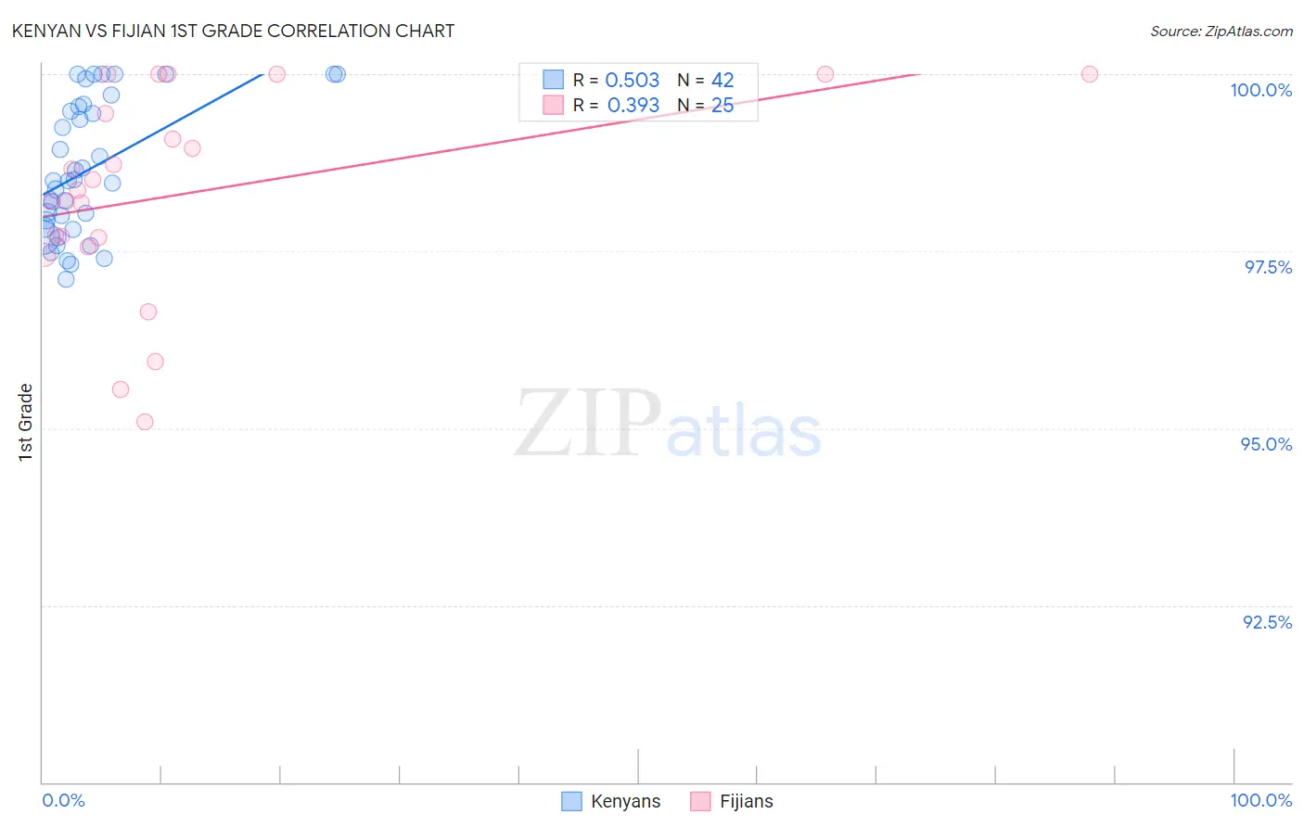Click the 0.0% x-axis label

point(64,800)
